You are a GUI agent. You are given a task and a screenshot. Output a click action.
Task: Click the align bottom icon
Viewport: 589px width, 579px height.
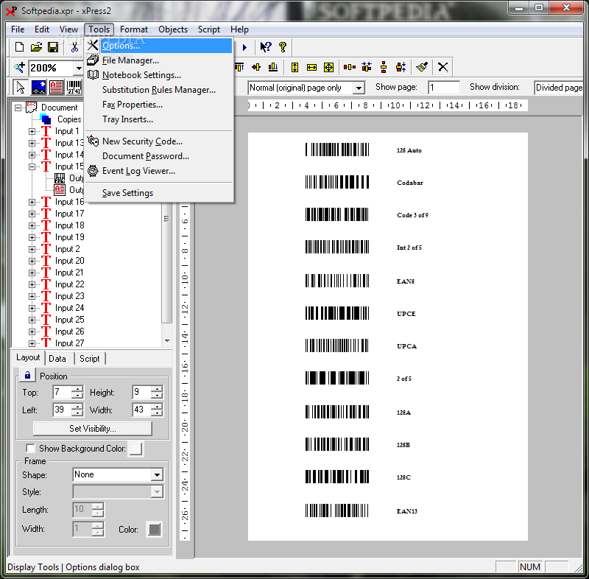tap(273, 67)
